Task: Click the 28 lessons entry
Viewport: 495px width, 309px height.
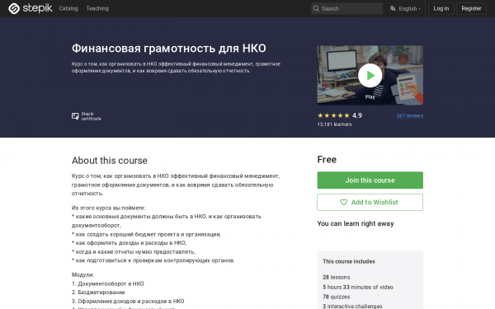Action: (x=337, y=277)
